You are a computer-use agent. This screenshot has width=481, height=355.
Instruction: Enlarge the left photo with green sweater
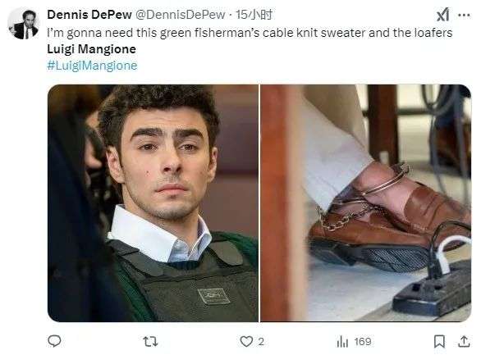coord(153,203)
